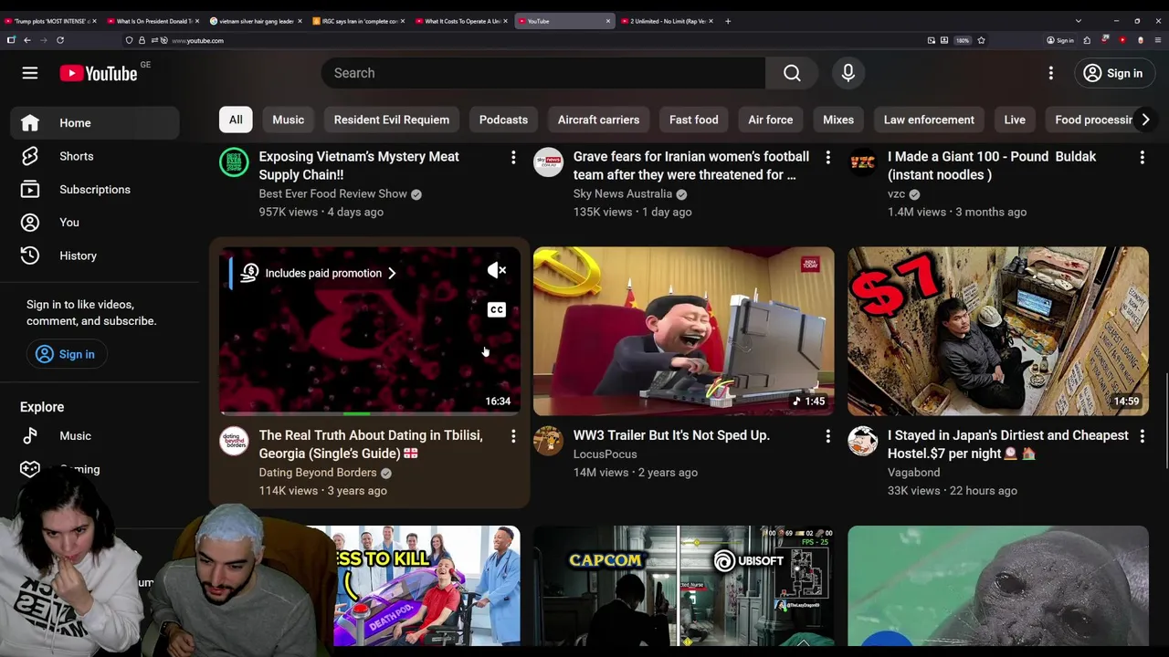Open WW3 Trailer video thumbnail
The height and width of the screenshot is (657, 1169).
684,331
